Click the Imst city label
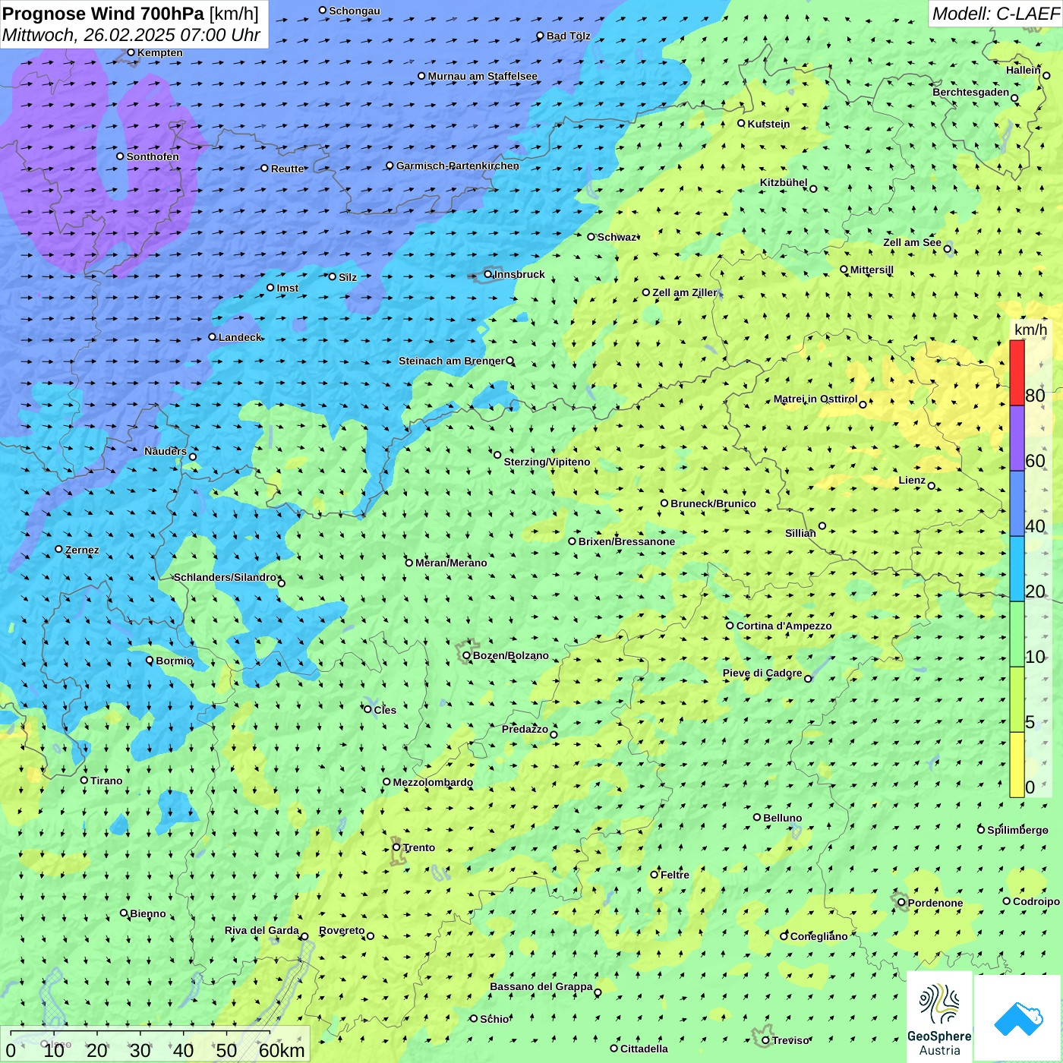Image resolution: width=1063 pixels, height=1063 pixels. tap(288, 288)
